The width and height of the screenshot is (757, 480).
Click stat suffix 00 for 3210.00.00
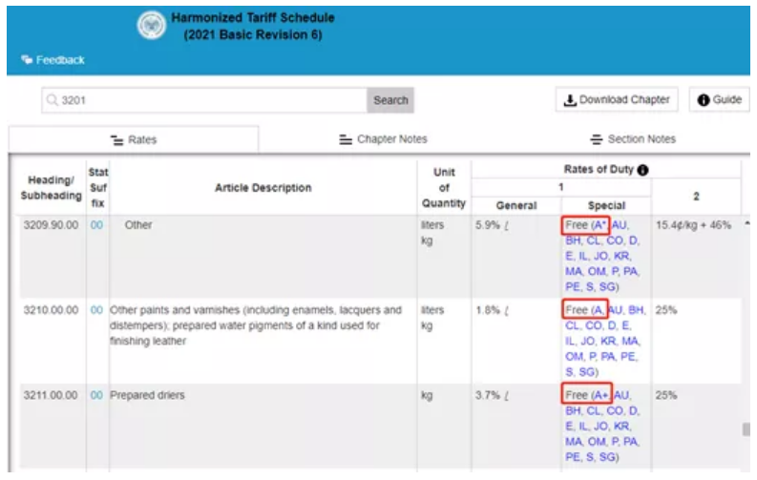click(x=96, y=310)
